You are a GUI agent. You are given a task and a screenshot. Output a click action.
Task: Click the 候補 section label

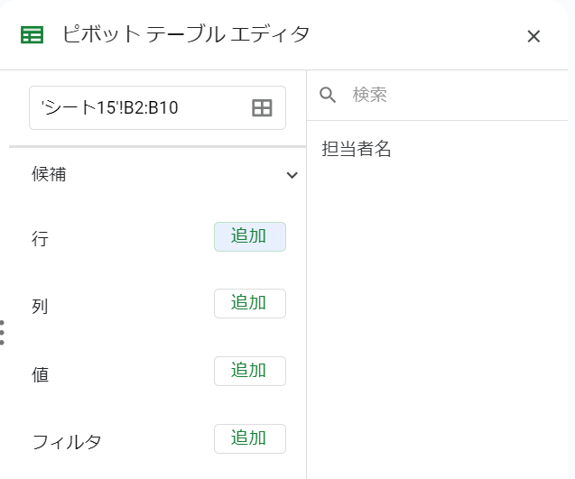(x=49, y=174)
